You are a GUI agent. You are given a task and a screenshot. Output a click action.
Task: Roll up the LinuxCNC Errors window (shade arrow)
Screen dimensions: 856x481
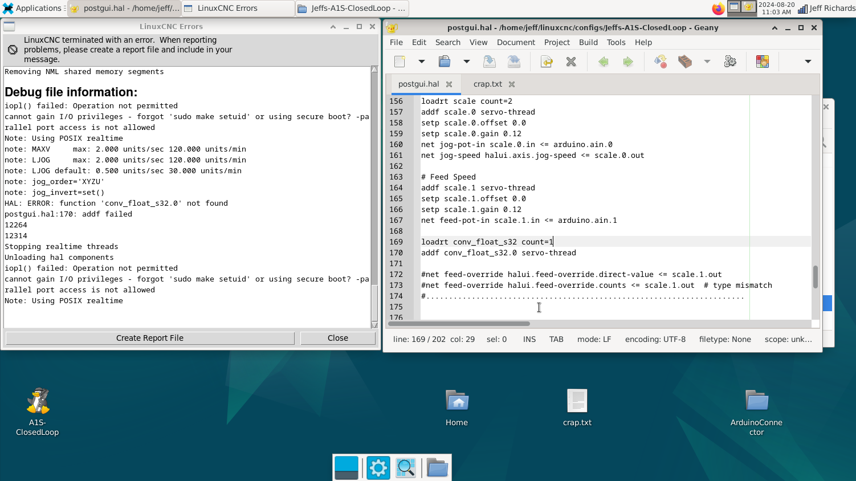(333, 27)
